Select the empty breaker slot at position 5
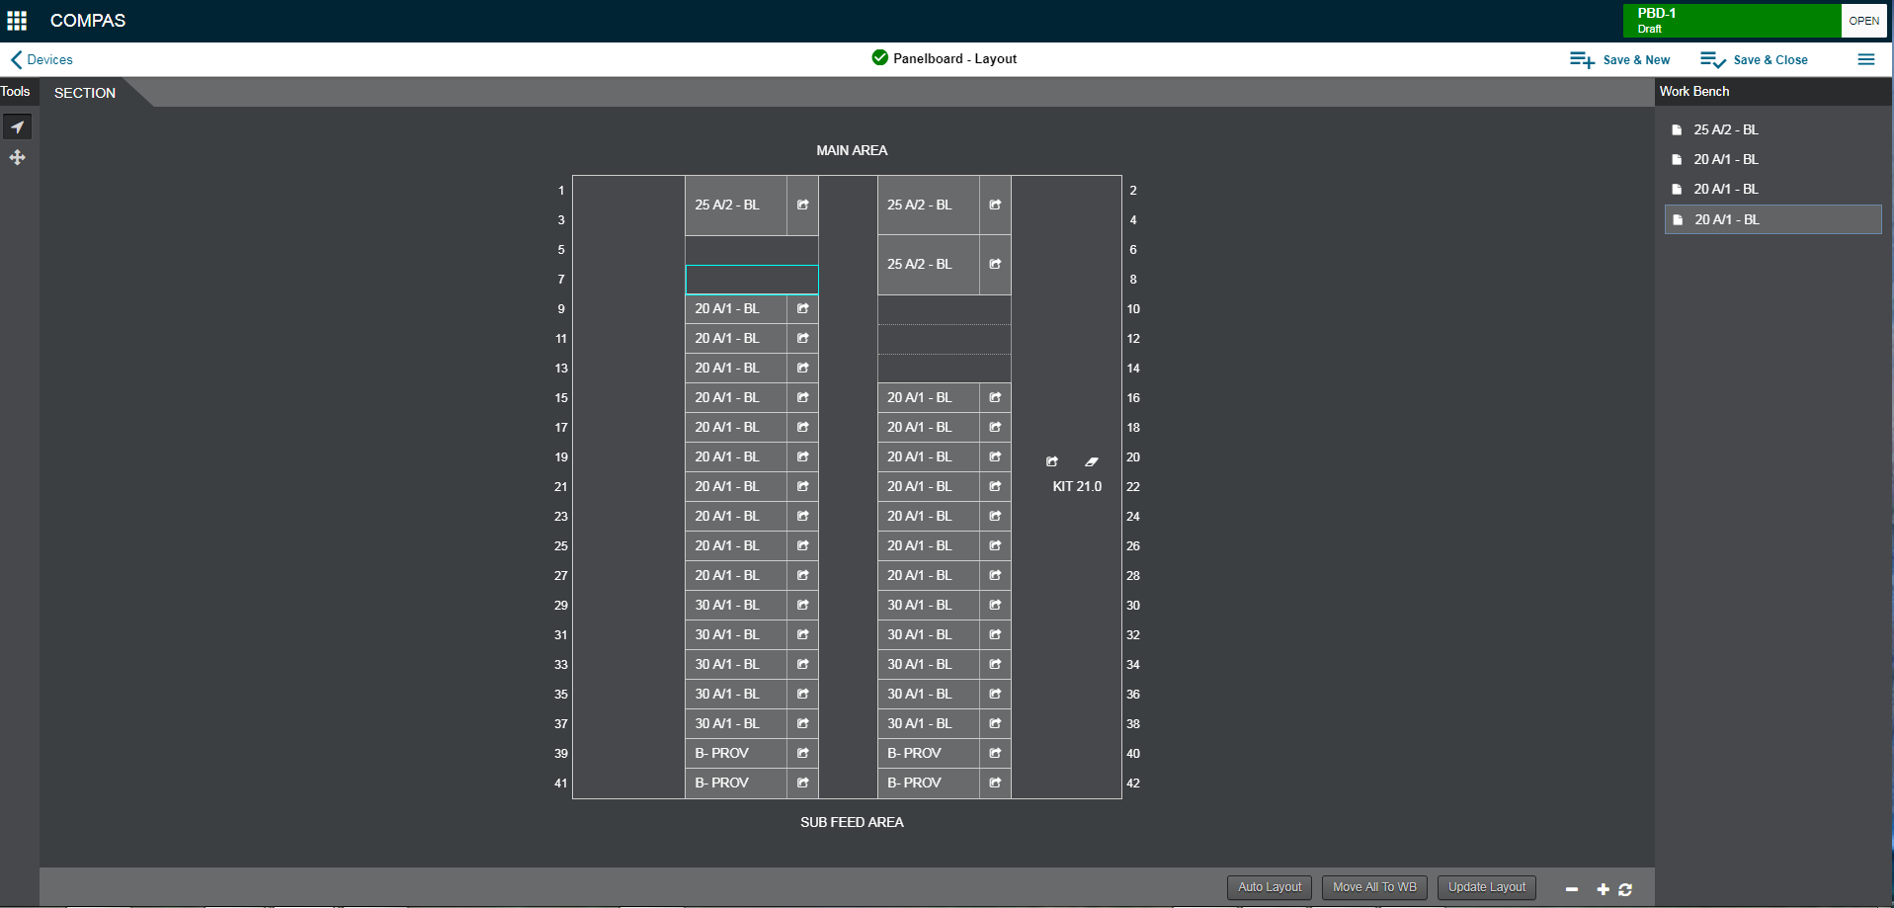1894x908 pixels. coord(751,250)
